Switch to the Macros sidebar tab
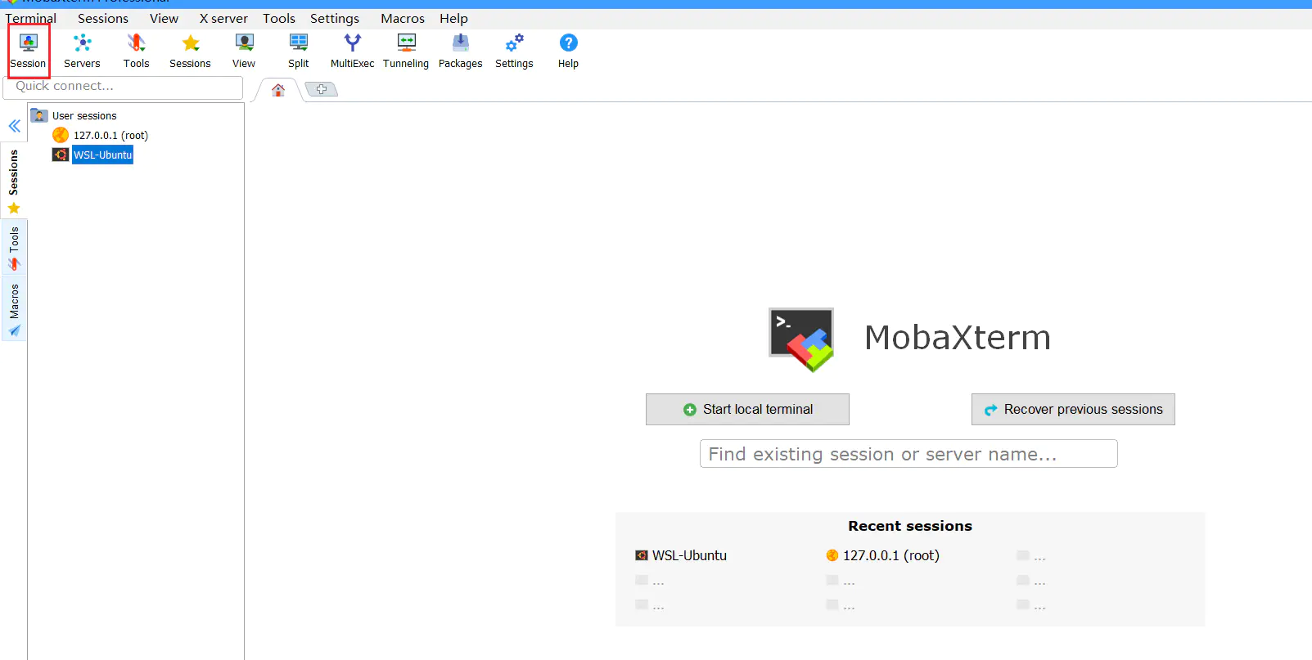The width and height of the screenshot is (1312, 660). pos(14,309)
